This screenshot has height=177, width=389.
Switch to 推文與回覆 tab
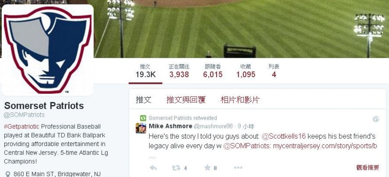click(x=186, y=100)
